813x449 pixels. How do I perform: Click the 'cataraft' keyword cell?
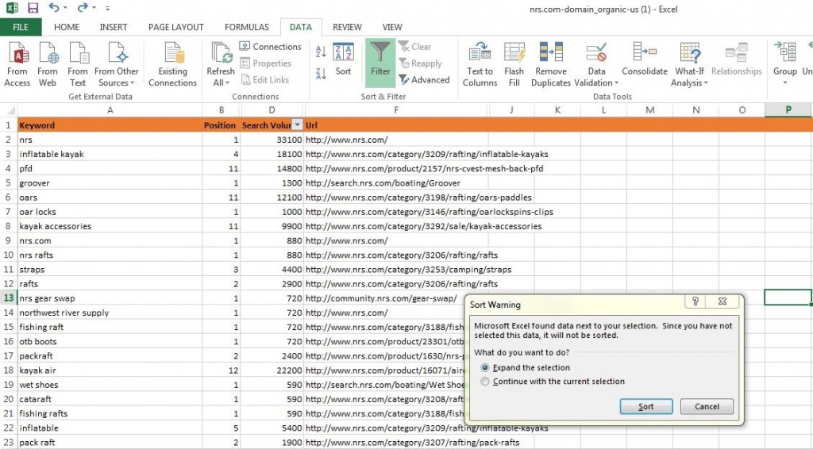(x=110, y=399)
